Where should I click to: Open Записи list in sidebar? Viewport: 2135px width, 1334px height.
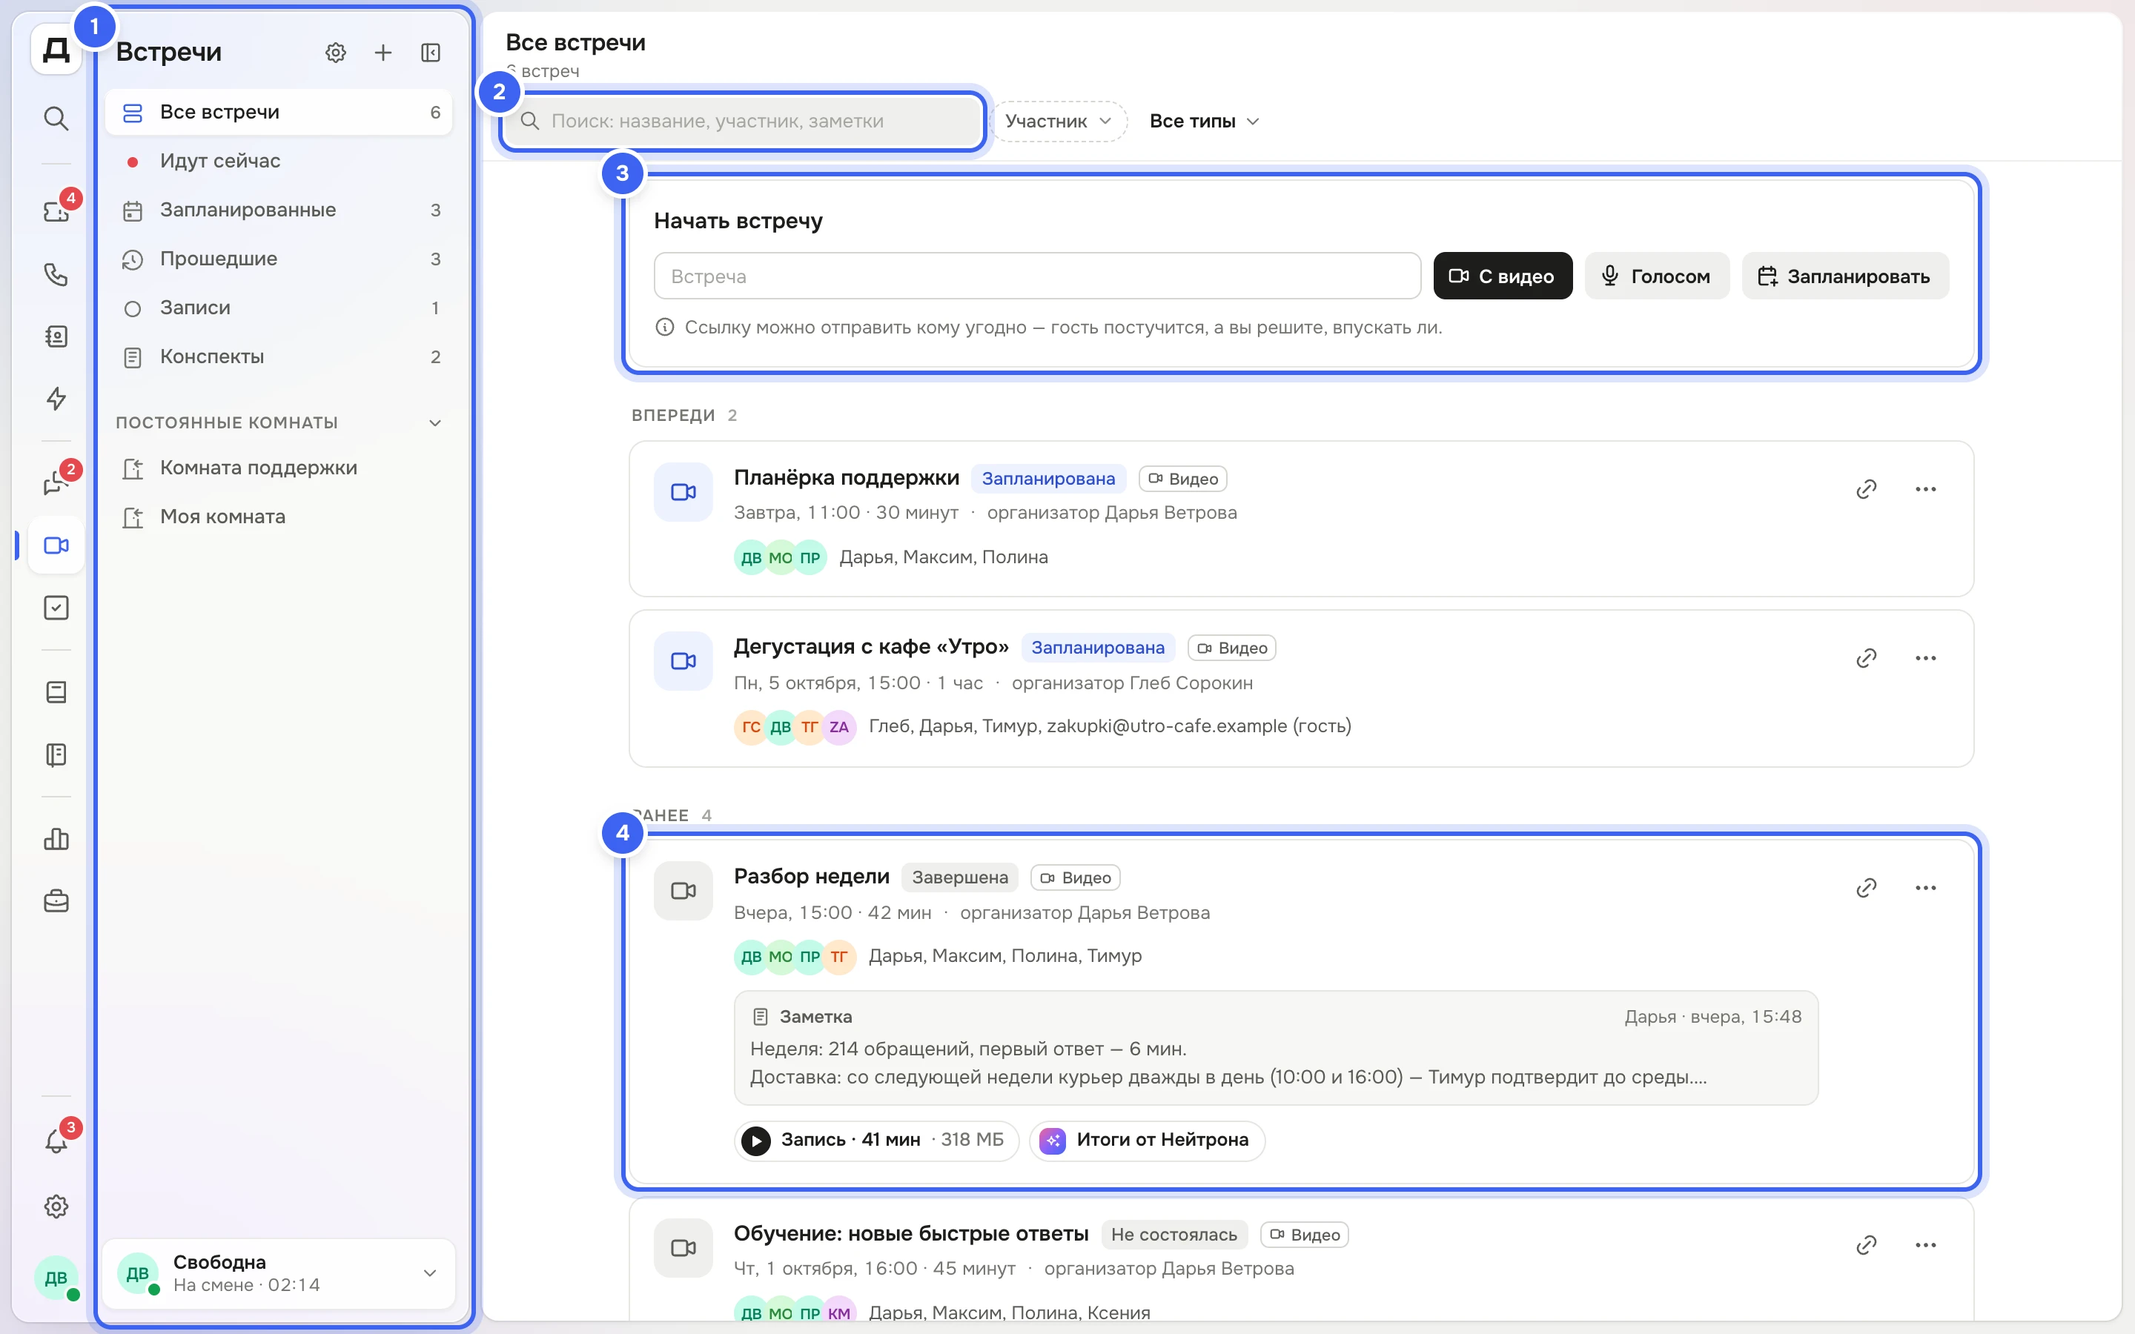279,308
